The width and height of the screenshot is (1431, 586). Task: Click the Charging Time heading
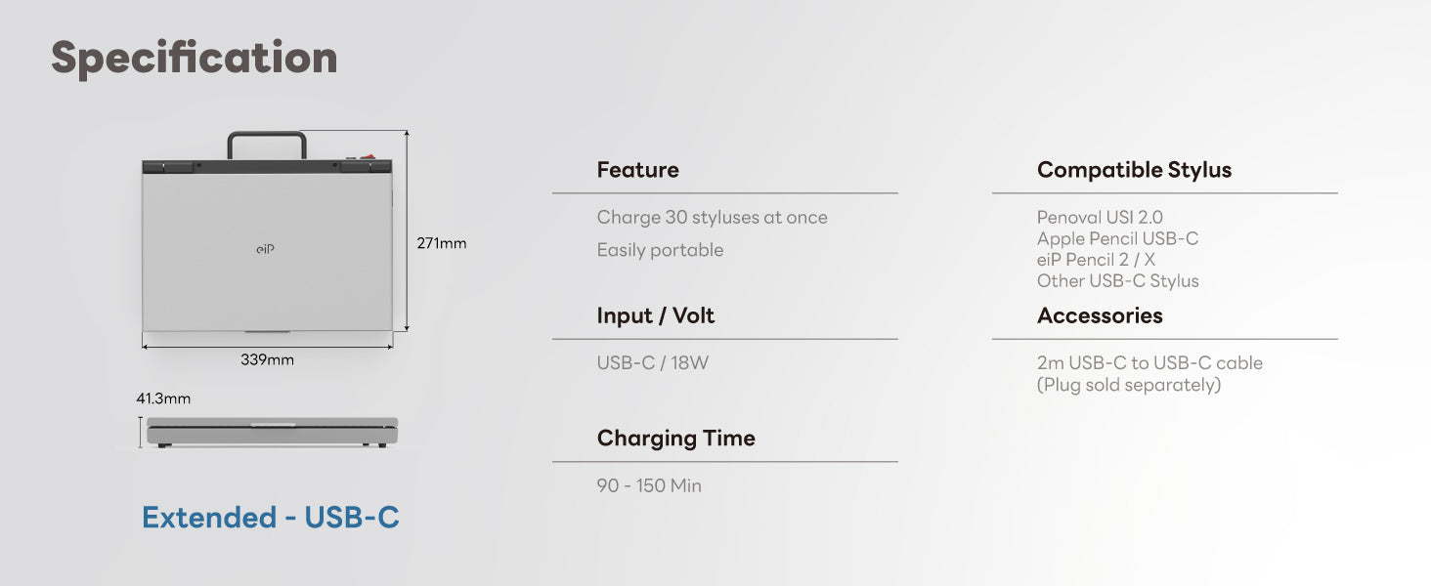(675, 438)
